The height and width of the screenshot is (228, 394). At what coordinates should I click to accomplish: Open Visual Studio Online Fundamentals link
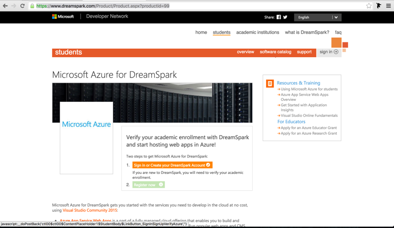click(309, 115)
